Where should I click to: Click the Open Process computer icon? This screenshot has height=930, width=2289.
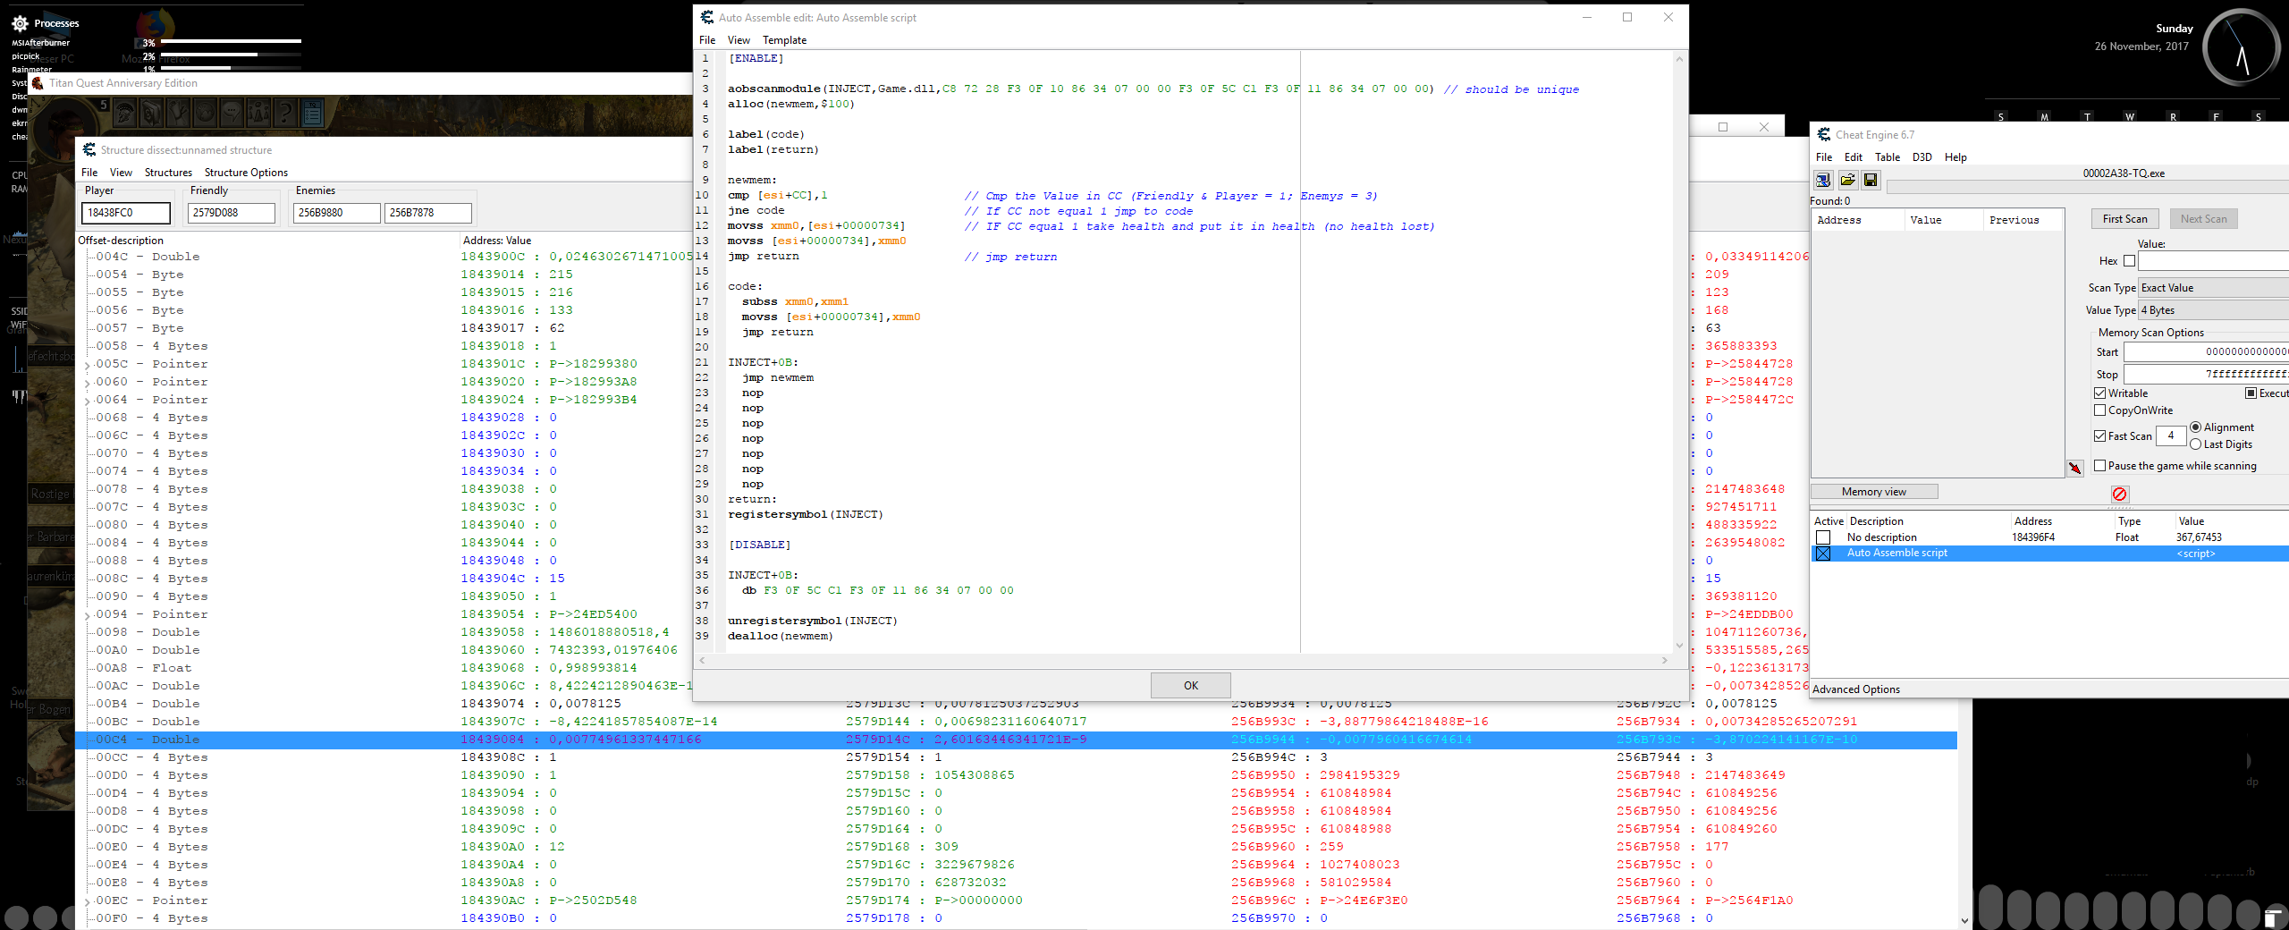click(1823, 181)
